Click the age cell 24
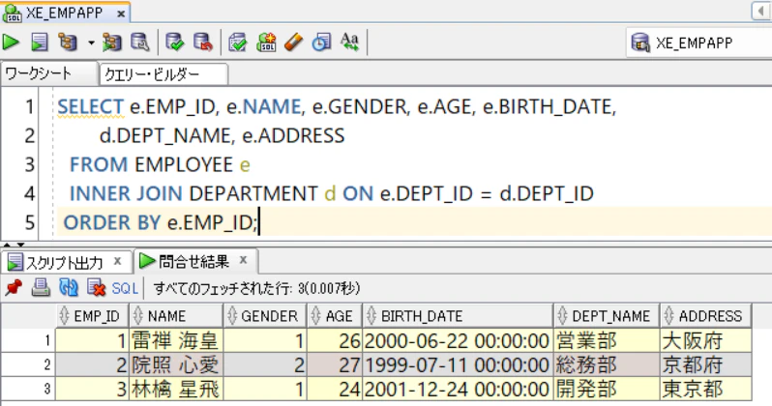772x406 pixels. point(335,389)
